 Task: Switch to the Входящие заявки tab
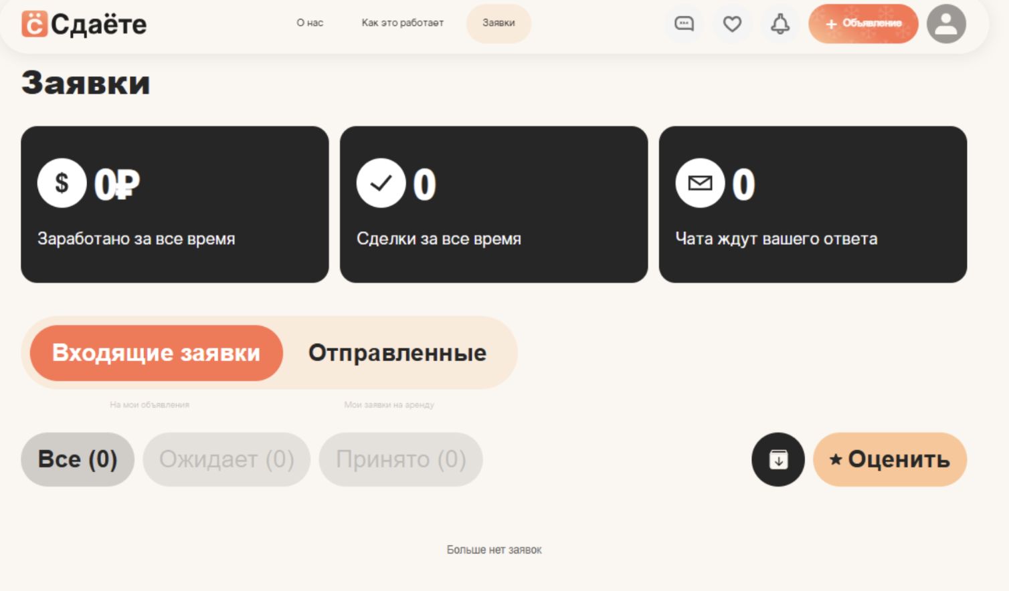click(156, 353)
